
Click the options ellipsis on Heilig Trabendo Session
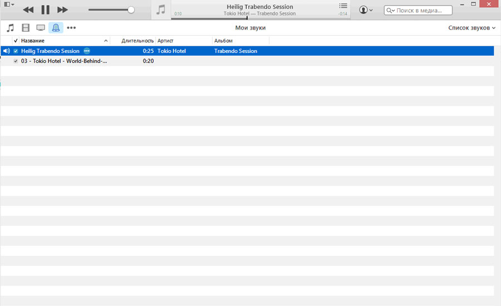[x=87, y=51]
